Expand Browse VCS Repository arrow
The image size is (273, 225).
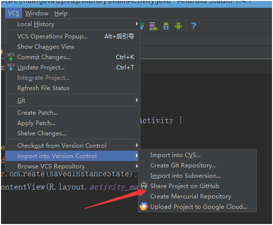pos(137,166)
